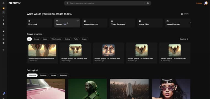This screenshot has height=99, width=210.
Task: Open the Find stock card
Action: [x=39, y=23]
